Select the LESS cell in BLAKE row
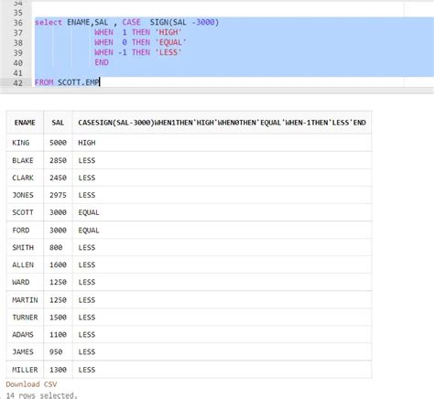The width and height of the screenshot is (434, 399). coord(222,160)
